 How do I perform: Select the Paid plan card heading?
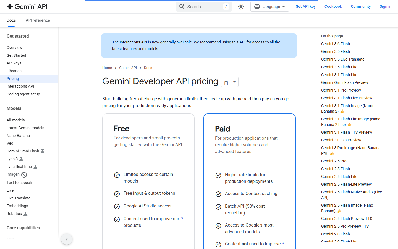click(222, 129)
